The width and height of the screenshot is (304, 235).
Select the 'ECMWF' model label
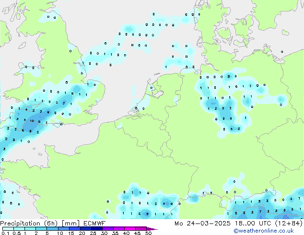click(x=94, y=223)
